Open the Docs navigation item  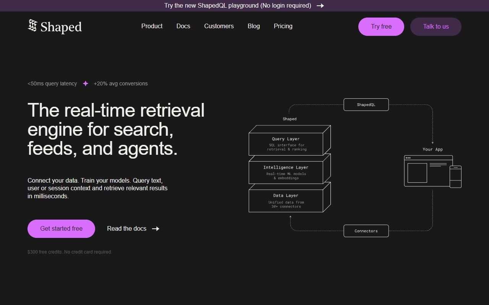pyautogui.click(x=183, y=26)
